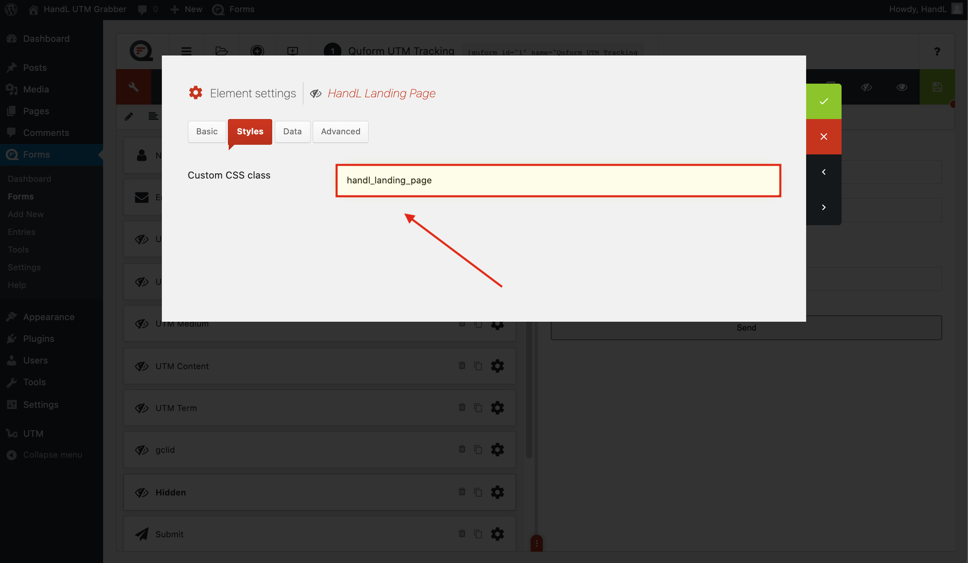Click the eye preview icon in toolbar

click(902, 87)
